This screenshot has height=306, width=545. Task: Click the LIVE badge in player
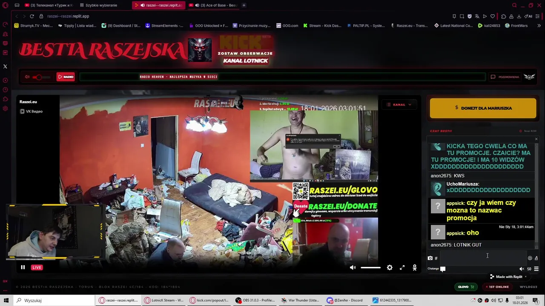37,267
